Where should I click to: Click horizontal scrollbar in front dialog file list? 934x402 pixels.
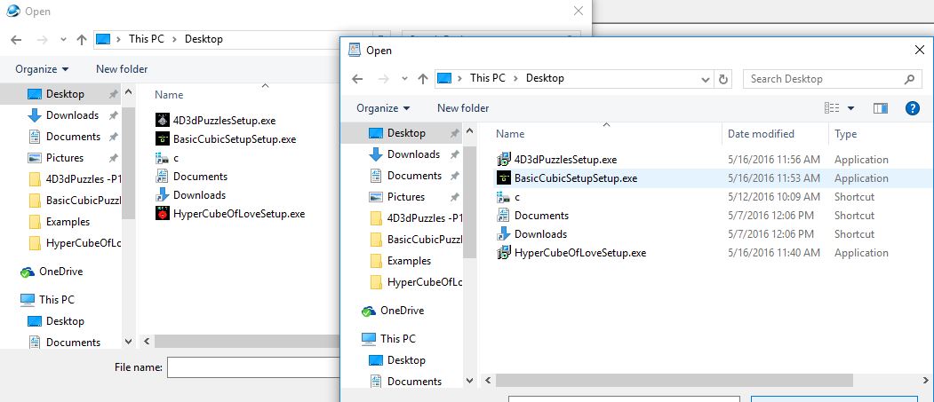(x=675, y=381)
